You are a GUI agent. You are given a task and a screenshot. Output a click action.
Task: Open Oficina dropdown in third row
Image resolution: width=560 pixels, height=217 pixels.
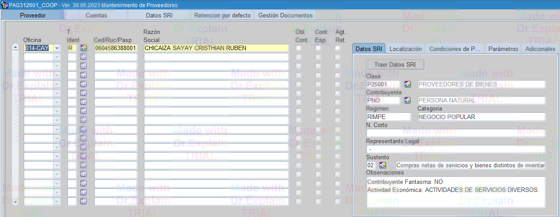point(57,66)
